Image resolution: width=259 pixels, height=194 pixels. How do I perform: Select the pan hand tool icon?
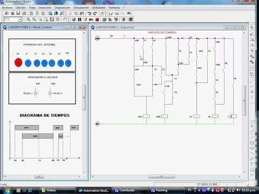coord(65,19)
